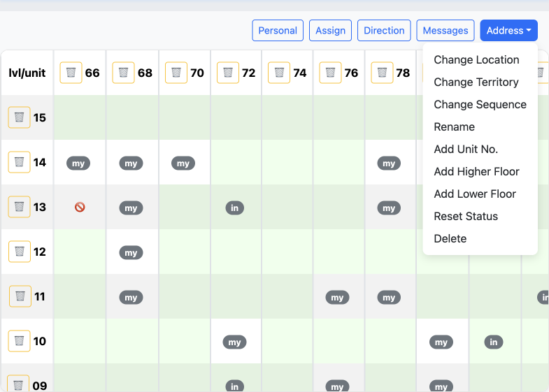Click trash icon for unit 66
The width and height of the screenshot is (549, 392).
point(71,73)
